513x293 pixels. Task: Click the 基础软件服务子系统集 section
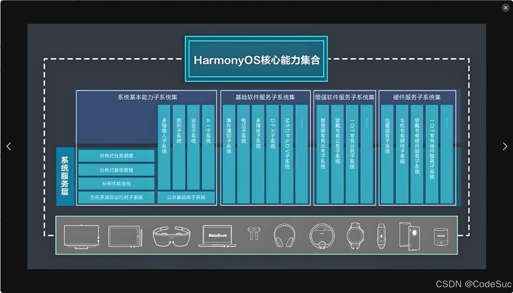(265, 97)
